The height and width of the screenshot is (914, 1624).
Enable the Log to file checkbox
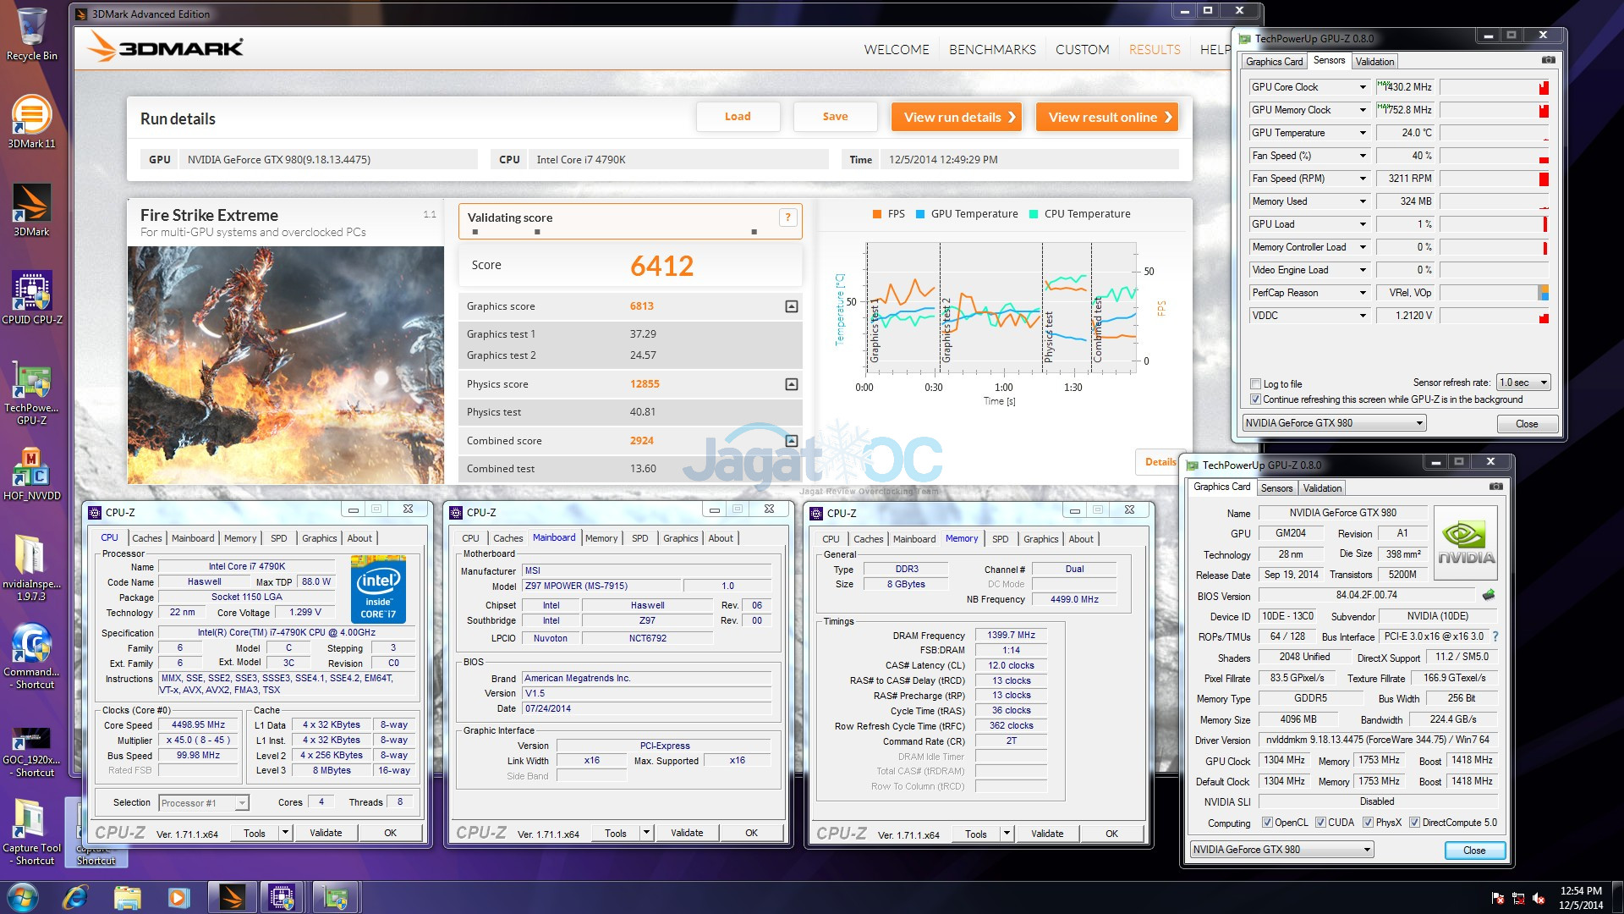click(x=1256, y=384)
